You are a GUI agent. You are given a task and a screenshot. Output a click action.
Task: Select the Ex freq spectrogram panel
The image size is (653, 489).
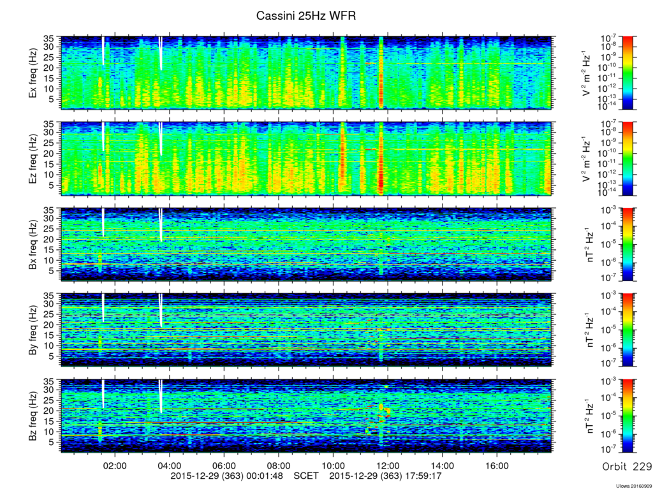[x=306, y=73]
